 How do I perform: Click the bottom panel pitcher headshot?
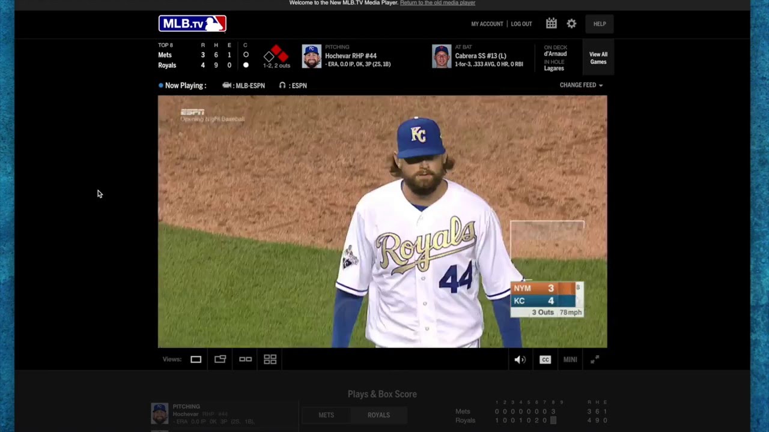pyautogui.click(x=160, y=413)
